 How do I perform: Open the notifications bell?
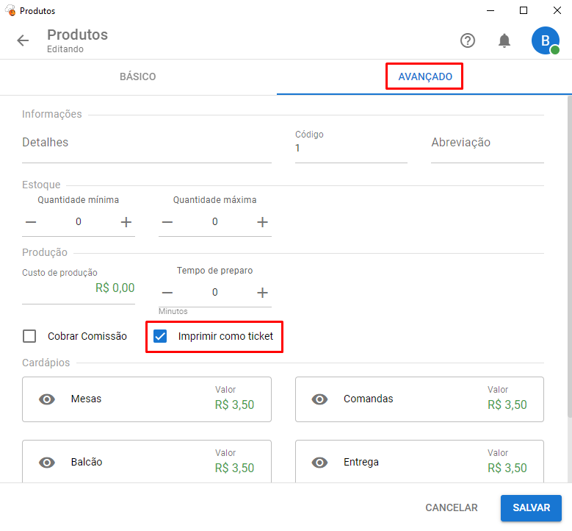[x=504, y=40]
